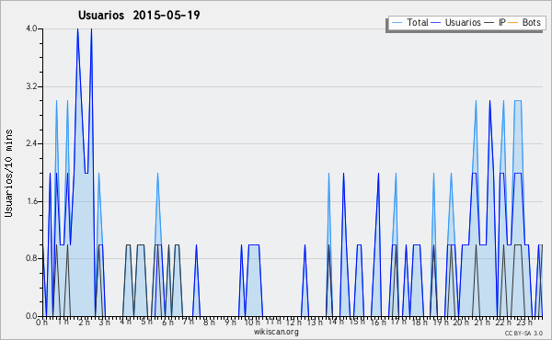The height and width of the screenshot is (340, 552).
Task: Click the chart title 'Usuarios 2015-05-19'
Action: click(139, 15)
